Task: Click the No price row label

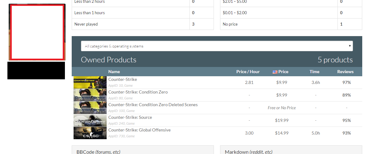Action: (x=230, y=24)
